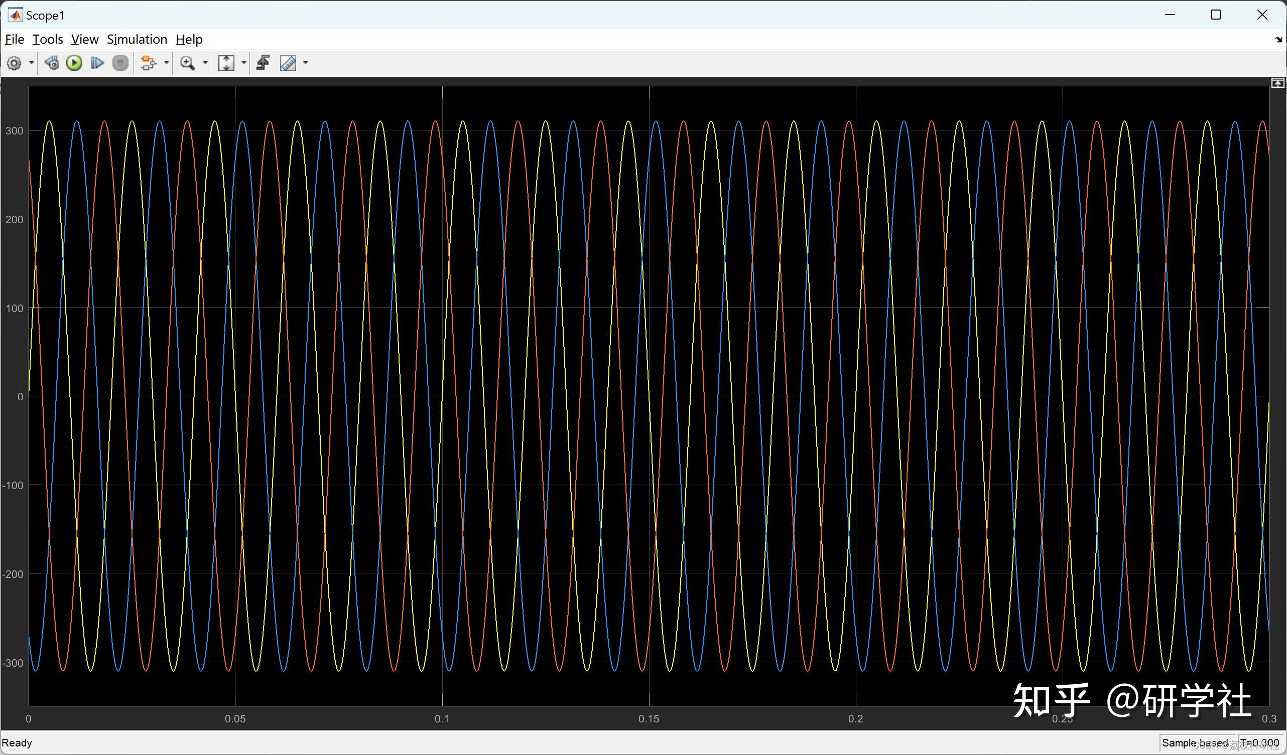Toggle the docking arrow below the Help menu

click(1279, 40)
